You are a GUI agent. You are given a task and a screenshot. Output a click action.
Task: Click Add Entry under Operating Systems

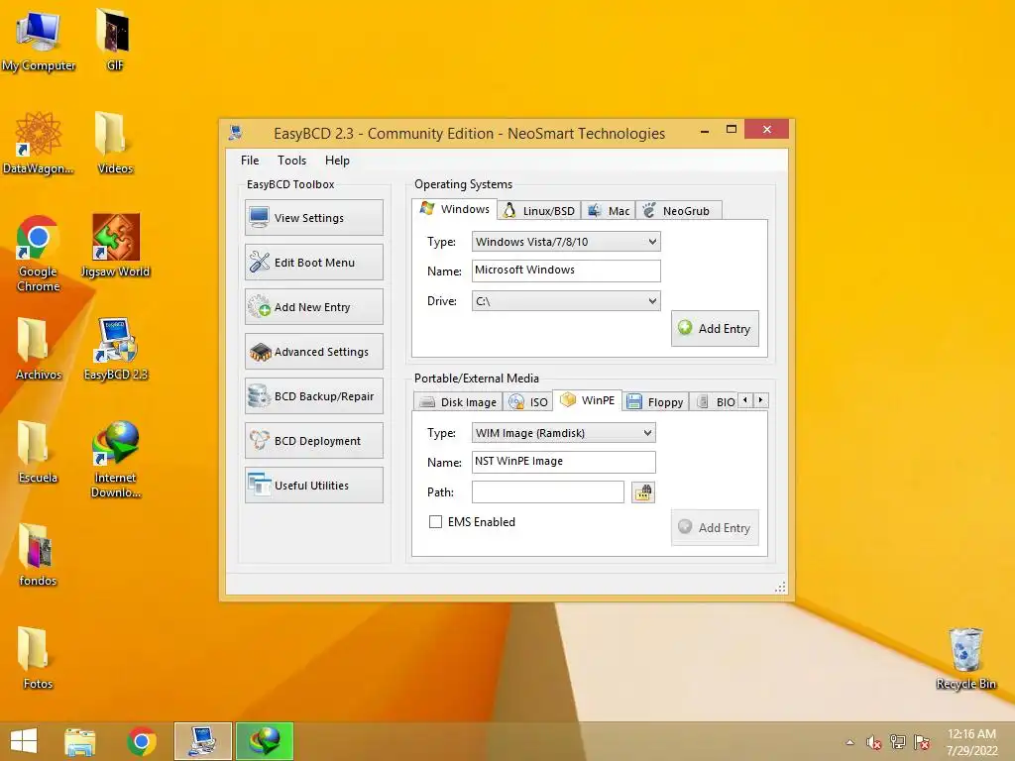point(715,329)
